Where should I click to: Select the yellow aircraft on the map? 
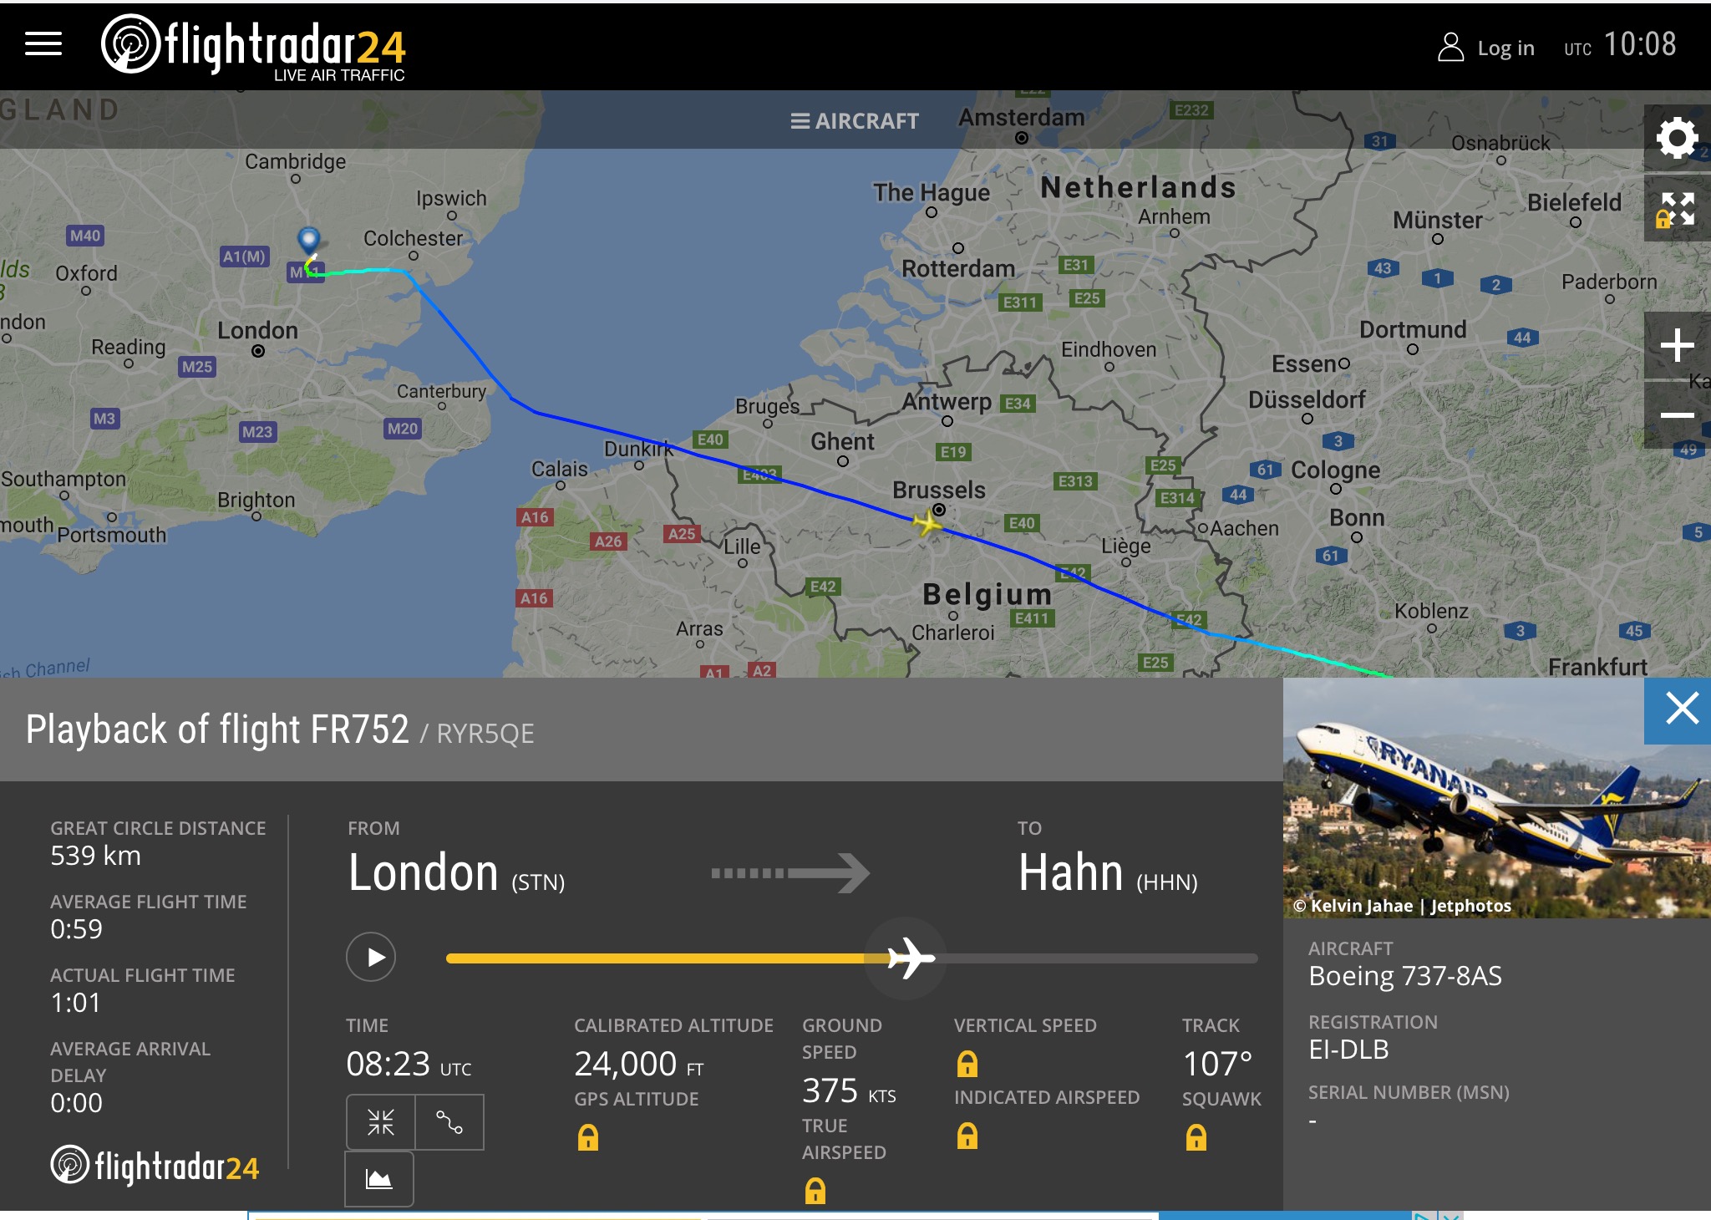(x=927, y=524)
